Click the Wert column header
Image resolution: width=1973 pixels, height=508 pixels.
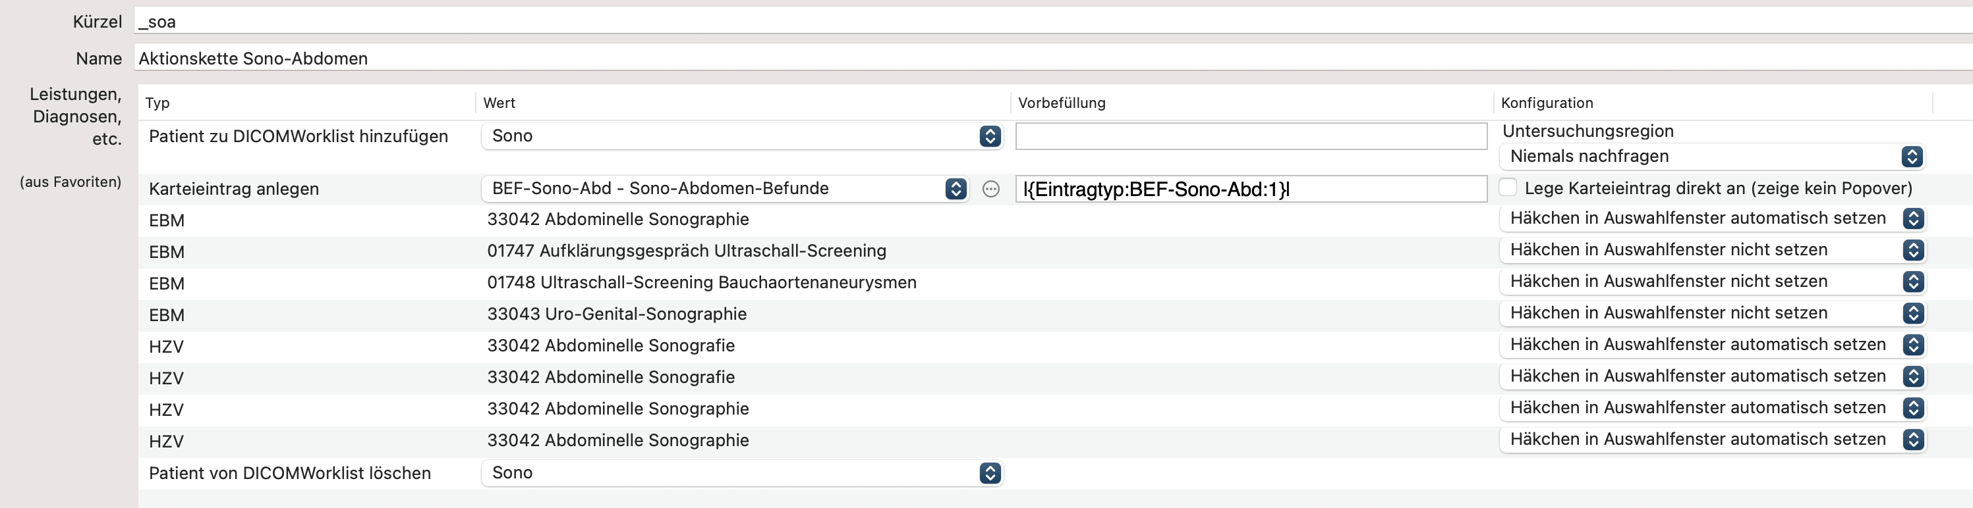point(500,103)
